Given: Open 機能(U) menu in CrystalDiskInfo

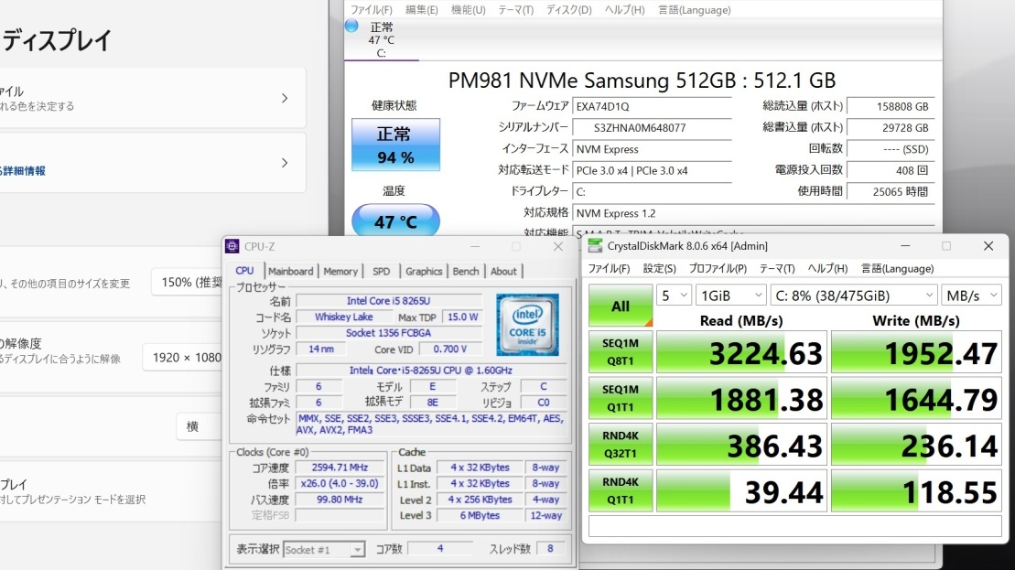Looking at the screenshot, I should (468, 10).
